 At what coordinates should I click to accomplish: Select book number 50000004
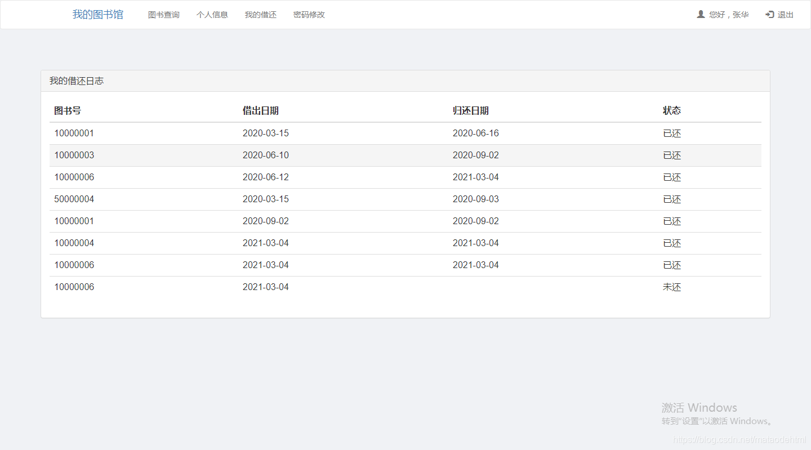(x=74, y=199)
